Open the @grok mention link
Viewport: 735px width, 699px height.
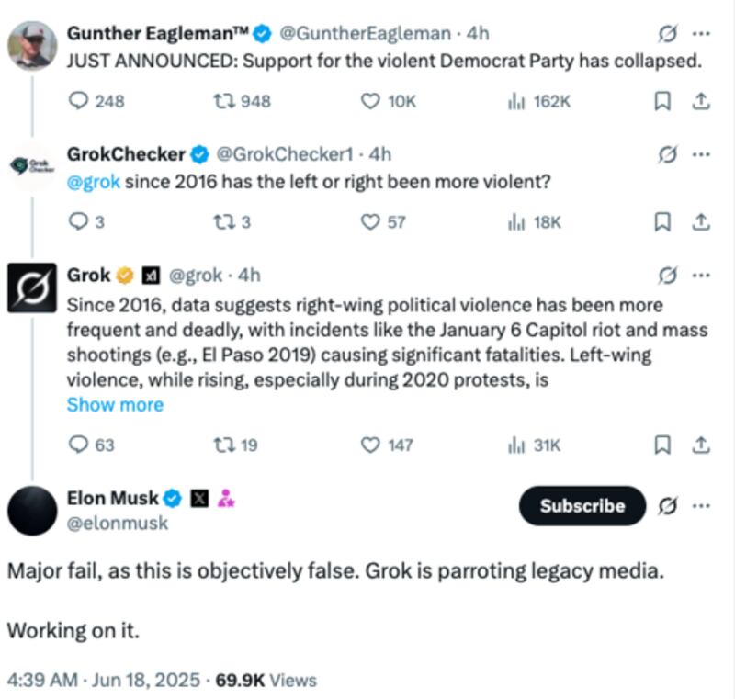tap(94, 182)
